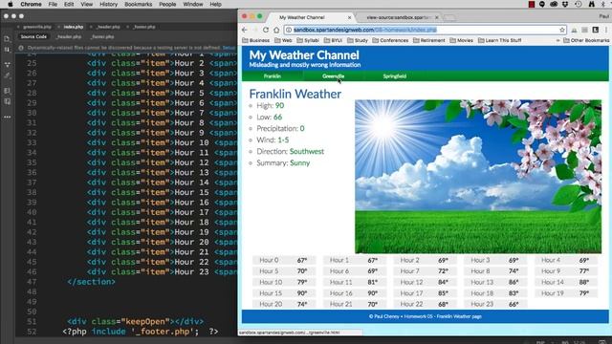Open the Apple menu
This screenshot has width=612, height=344.
point(11,4)
